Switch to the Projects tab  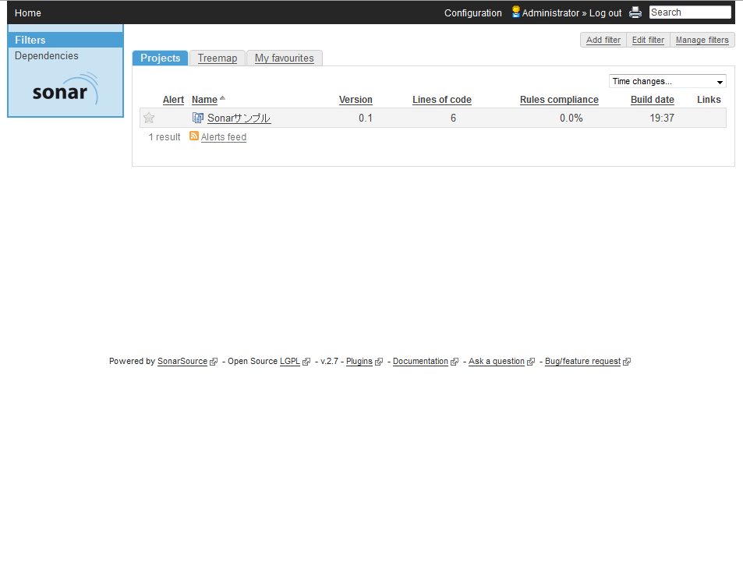160,58
